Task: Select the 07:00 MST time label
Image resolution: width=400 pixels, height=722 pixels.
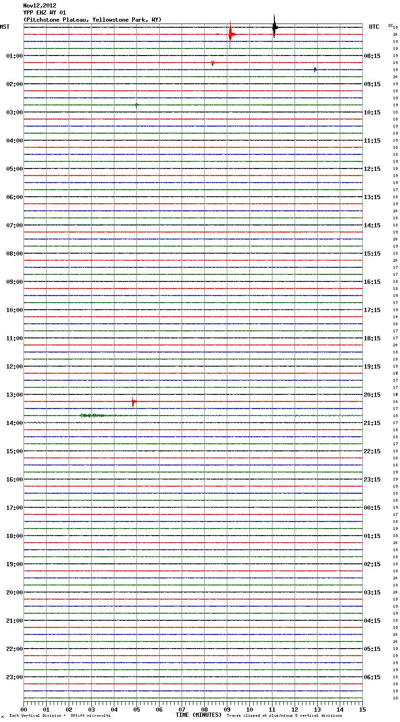Action: [x=15, y=225]
